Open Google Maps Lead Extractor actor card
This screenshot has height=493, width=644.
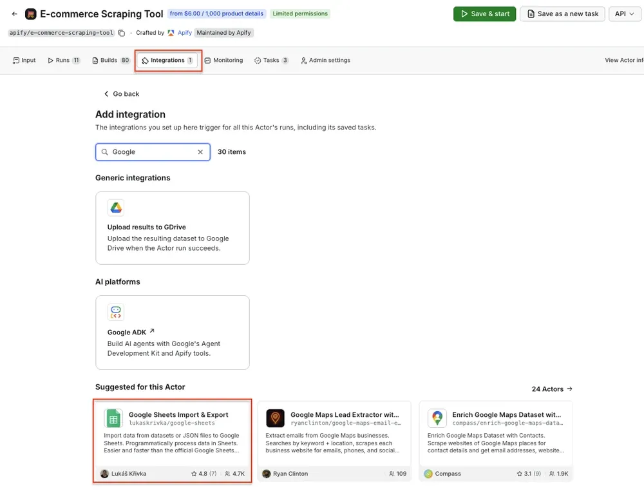[334, 441]
